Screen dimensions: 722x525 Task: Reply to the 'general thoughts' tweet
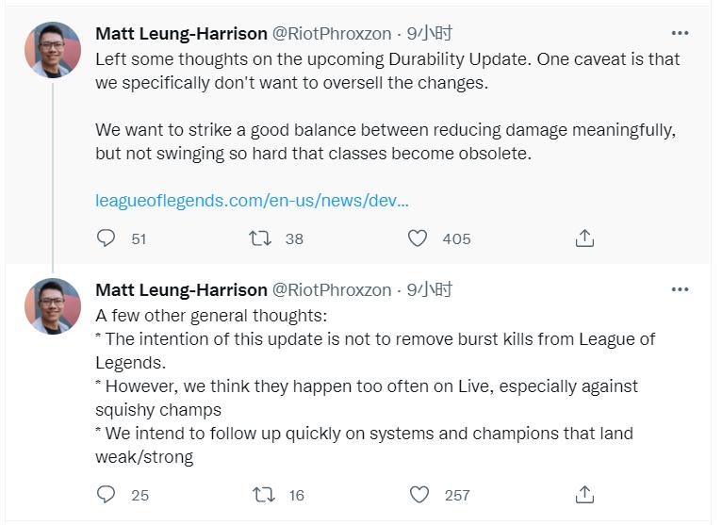point(107,494)
